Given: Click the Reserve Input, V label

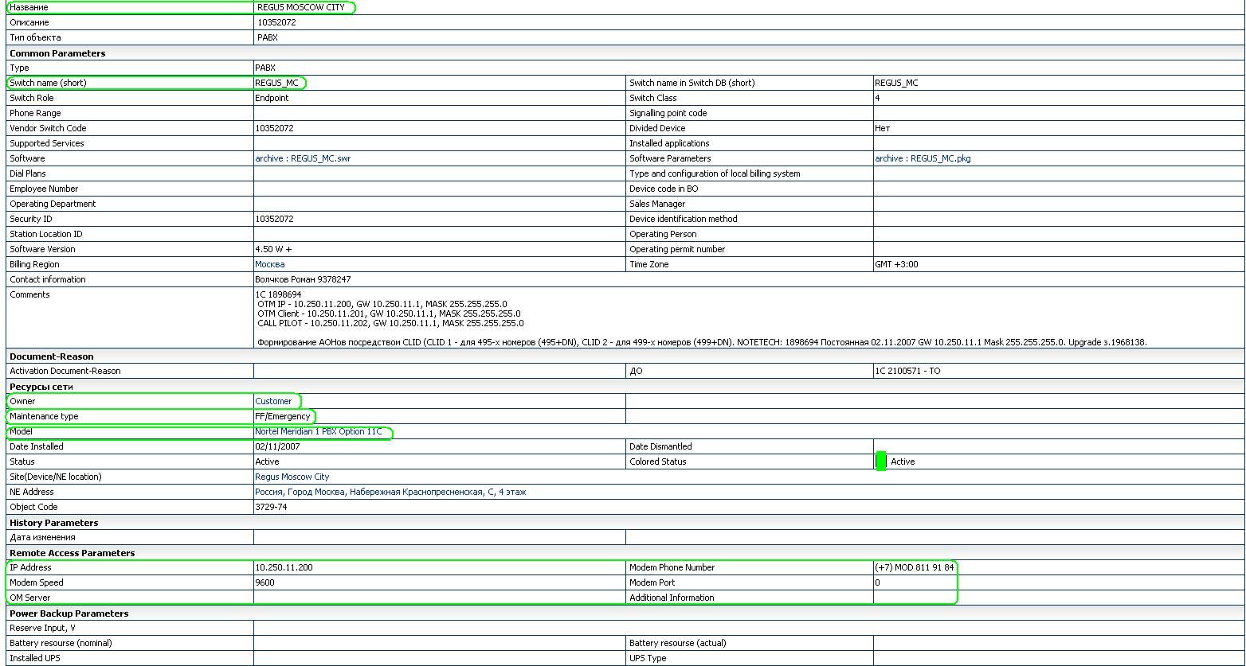Looking at the screenshot, I should [42, 628].
